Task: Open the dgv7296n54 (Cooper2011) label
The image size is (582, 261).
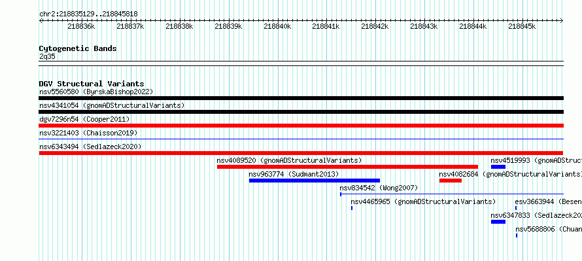Action: coord(84,119)
